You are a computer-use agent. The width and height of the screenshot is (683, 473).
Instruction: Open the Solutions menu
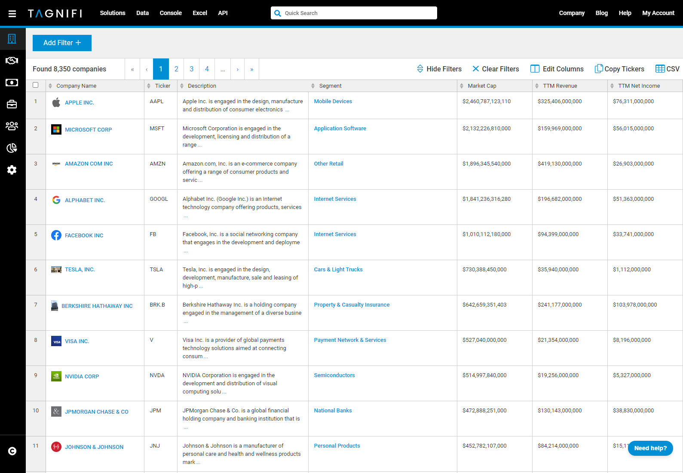[113, 13]
